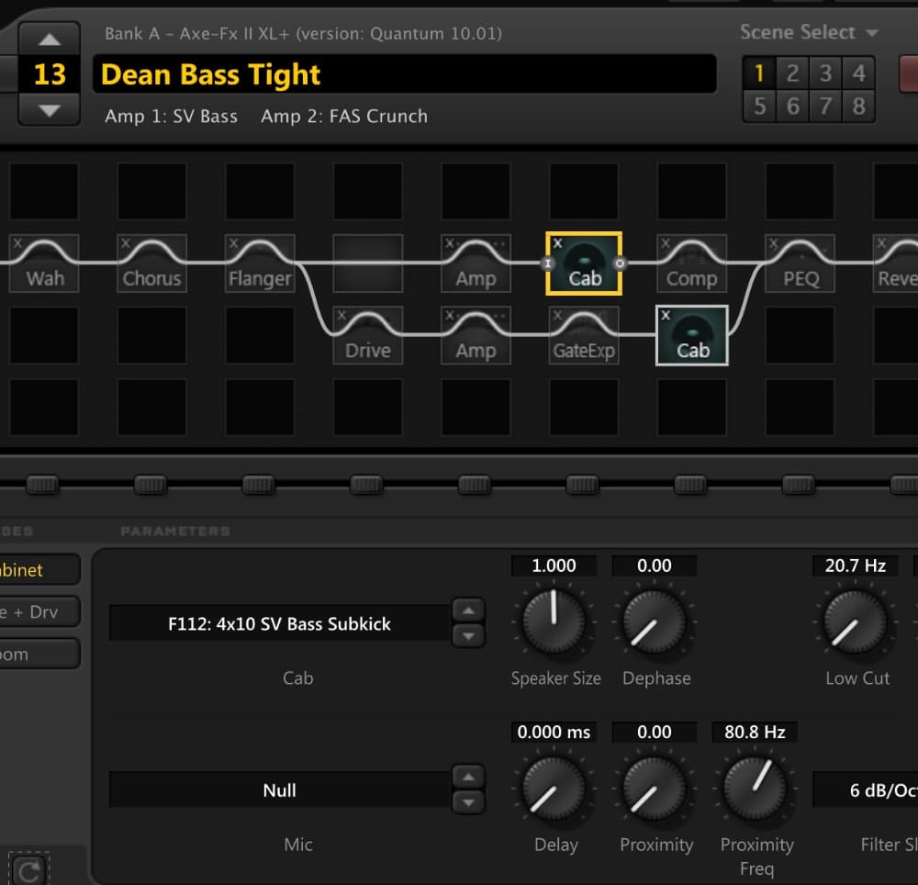Switch to the Cabinet page tab
Screen dimensions: 918x885
pyautogui.click(x=39, y=570)
